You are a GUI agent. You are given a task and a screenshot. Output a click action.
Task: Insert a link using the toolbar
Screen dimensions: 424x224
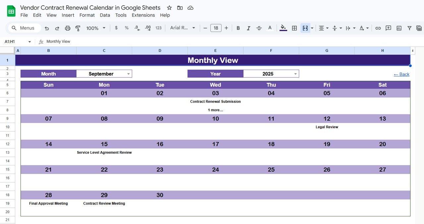point(378,28)
